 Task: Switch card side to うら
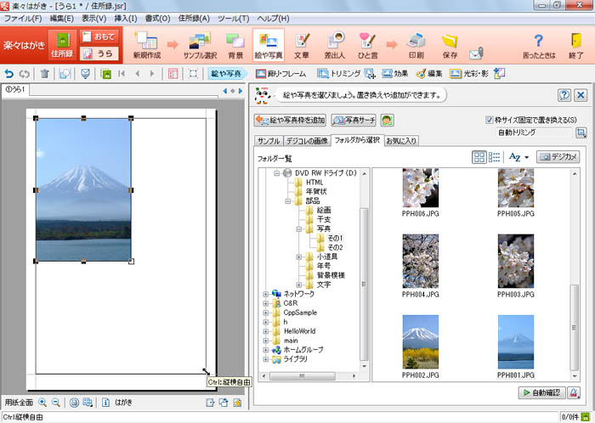[99, 54]
